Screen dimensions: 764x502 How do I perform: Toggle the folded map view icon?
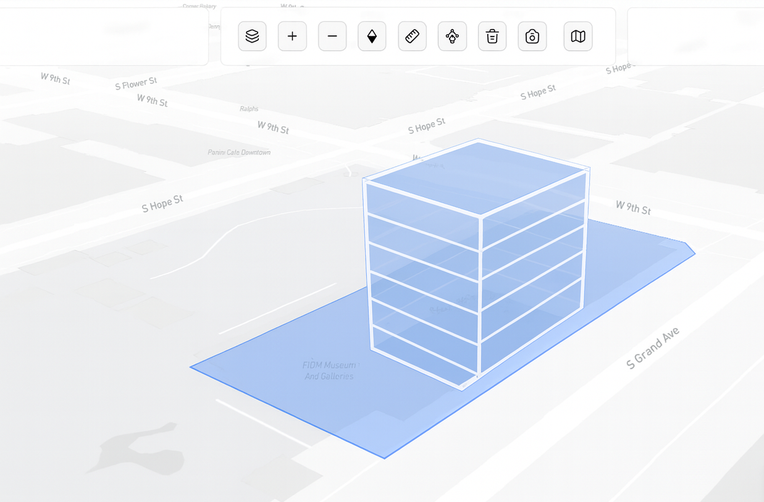click(578, 36)
